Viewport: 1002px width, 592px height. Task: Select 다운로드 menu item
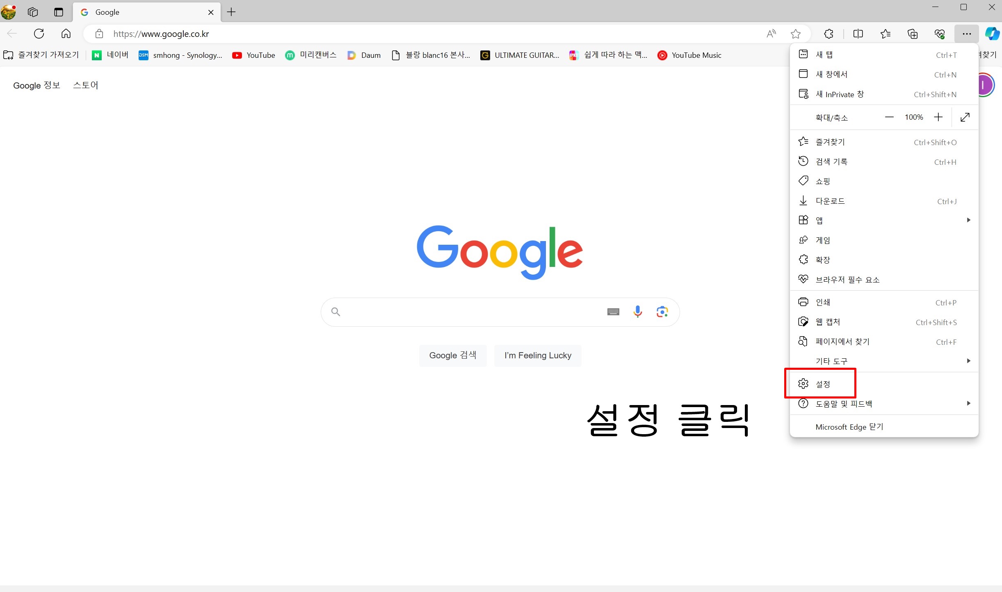click(x=884, y=201)
